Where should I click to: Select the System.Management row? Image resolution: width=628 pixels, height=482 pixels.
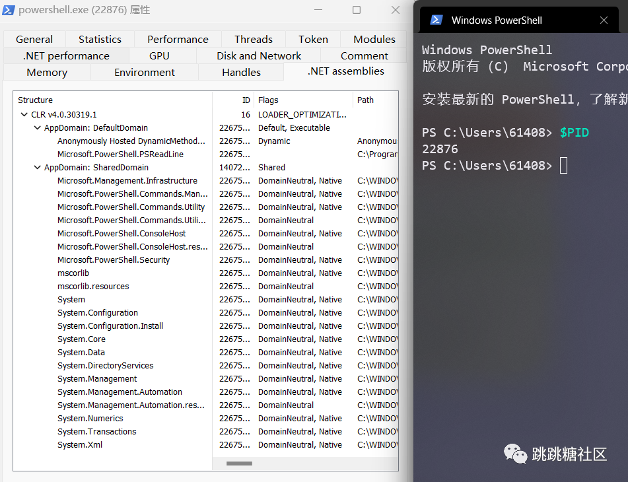(x=206, y=379)
